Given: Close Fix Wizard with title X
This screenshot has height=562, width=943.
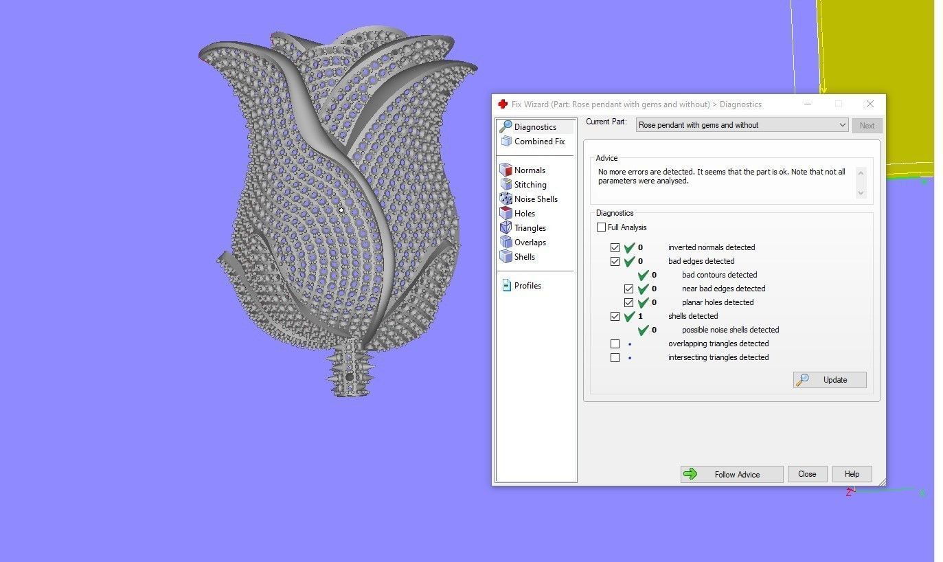Looking at the screenshot, I should pos(870,104).
